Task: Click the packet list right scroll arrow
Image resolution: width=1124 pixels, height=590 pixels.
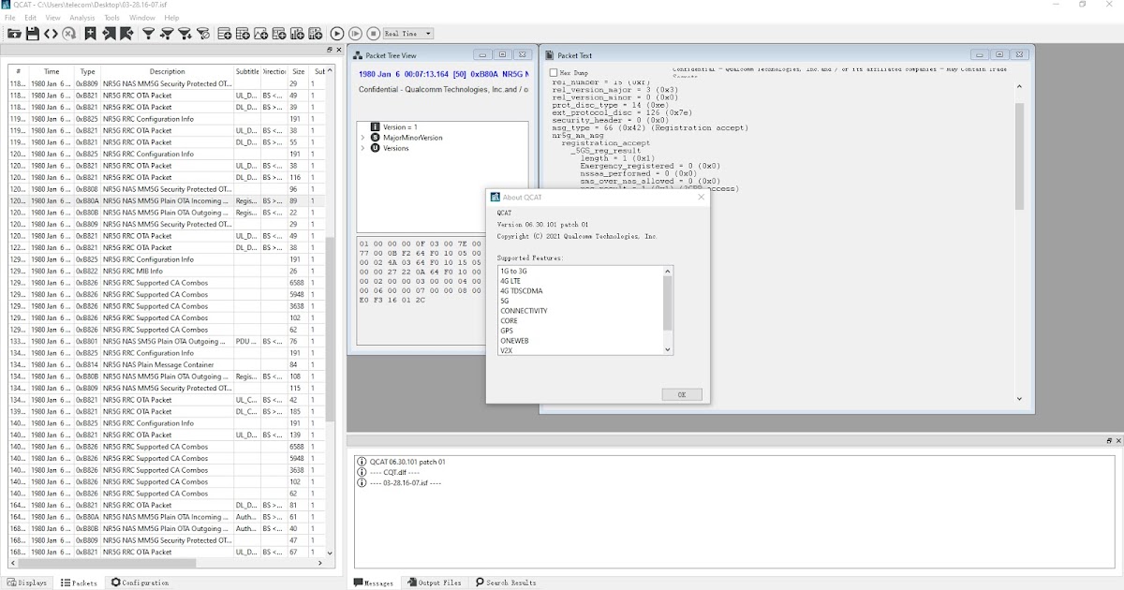Action: pos(319,563)
